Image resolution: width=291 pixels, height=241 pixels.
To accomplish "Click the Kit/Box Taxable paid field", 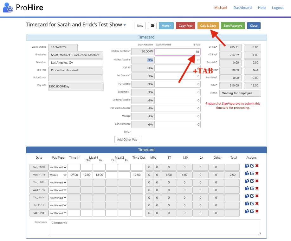I will coord(178,60).
